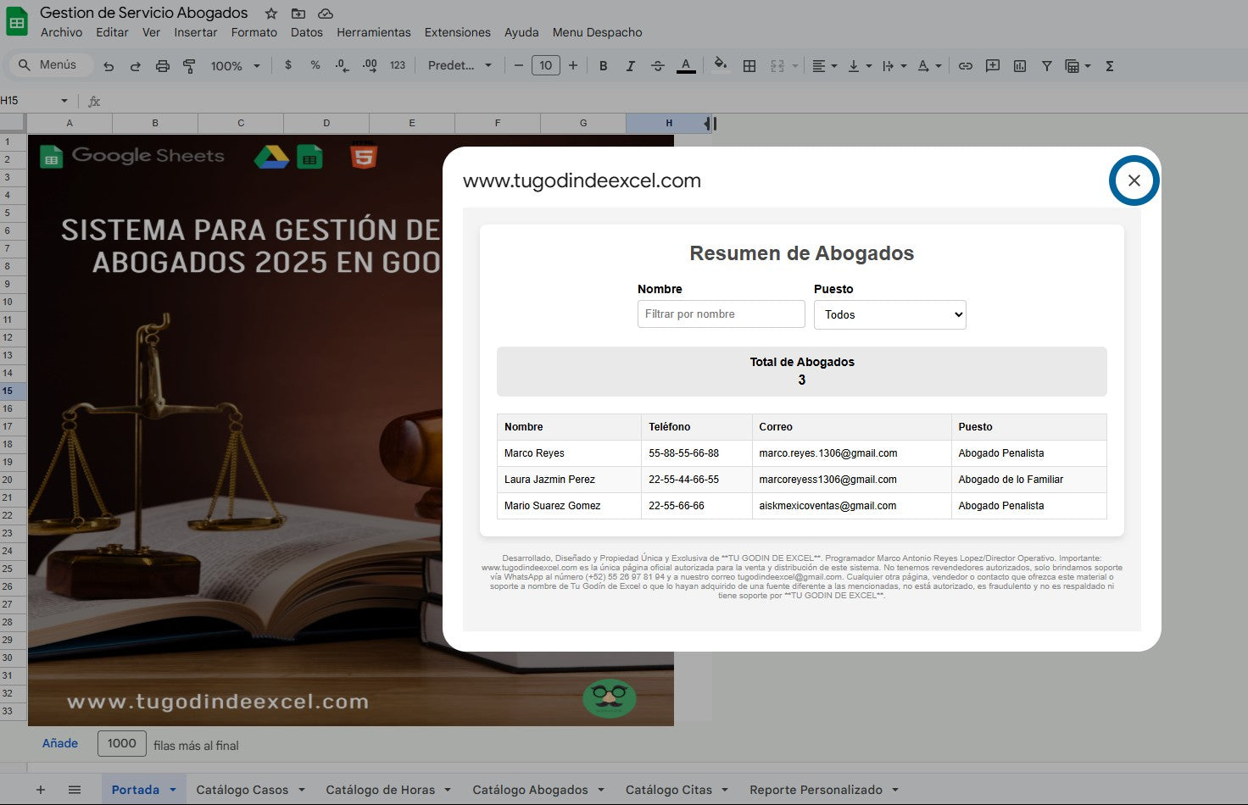Open the borders tool
The width and height of the screenshot is (1248, 805).
(x=749, y=66)
